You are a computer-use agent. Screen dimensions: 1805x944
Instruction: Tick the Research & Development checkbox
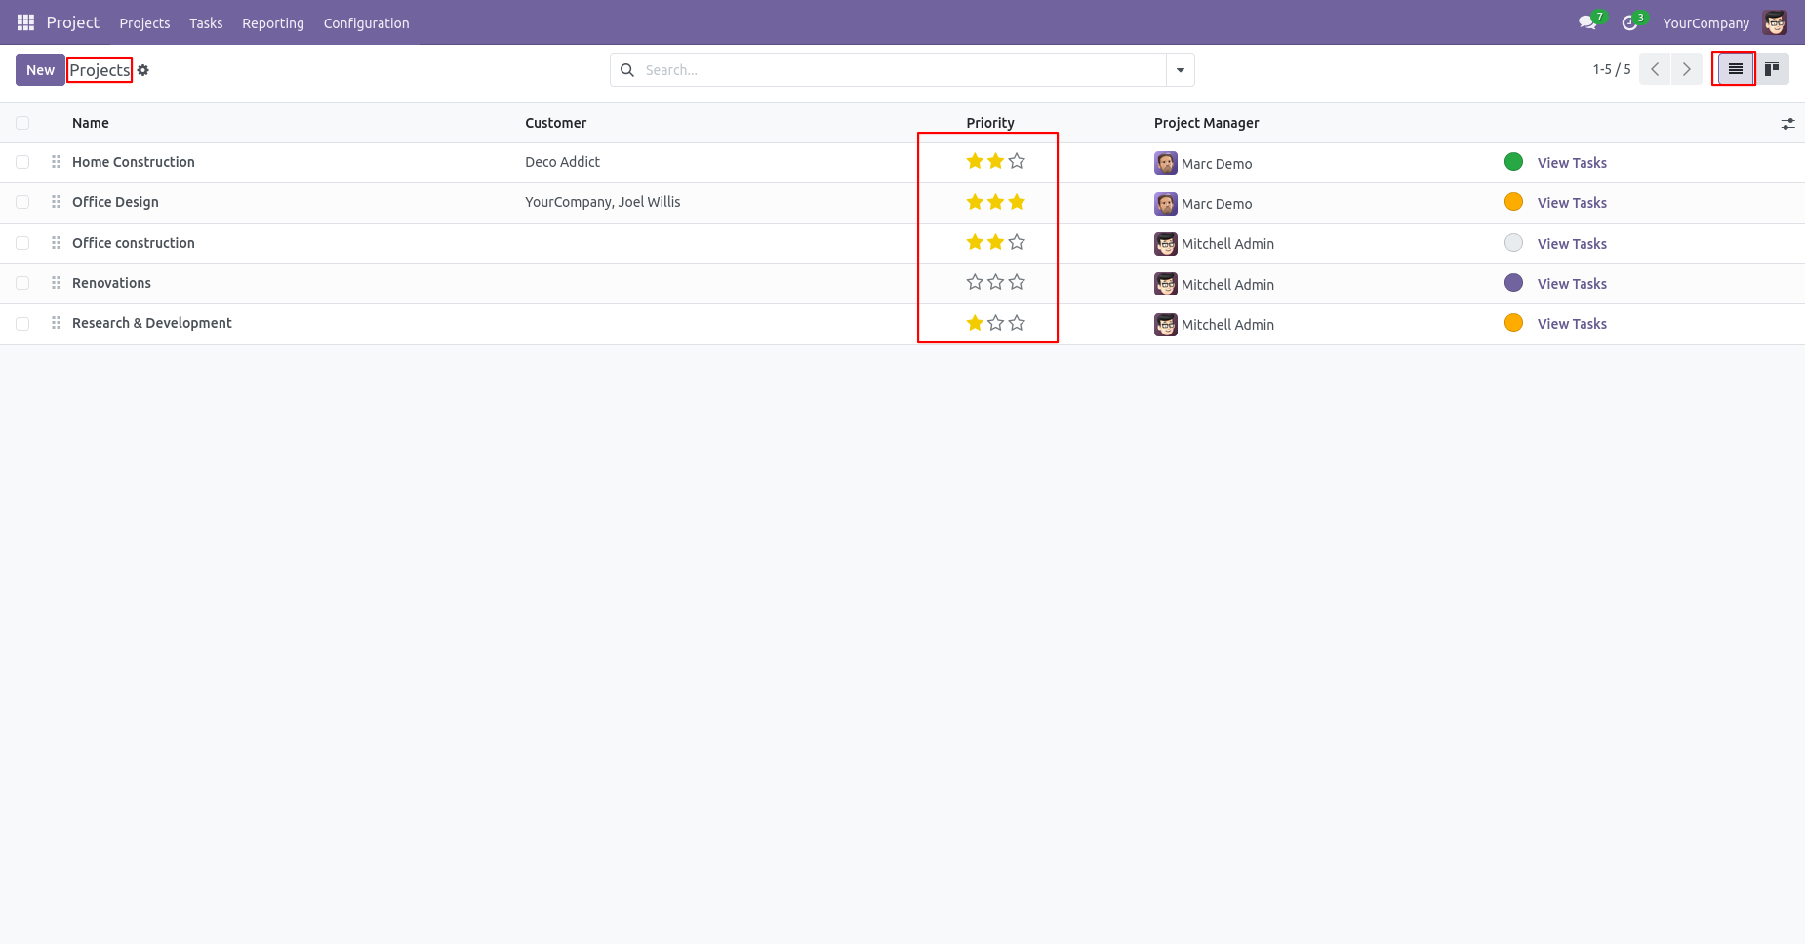click(22, 323)
